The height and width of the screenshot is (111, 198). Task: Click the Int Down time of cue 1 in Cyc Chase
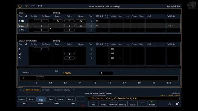point(41,49)
